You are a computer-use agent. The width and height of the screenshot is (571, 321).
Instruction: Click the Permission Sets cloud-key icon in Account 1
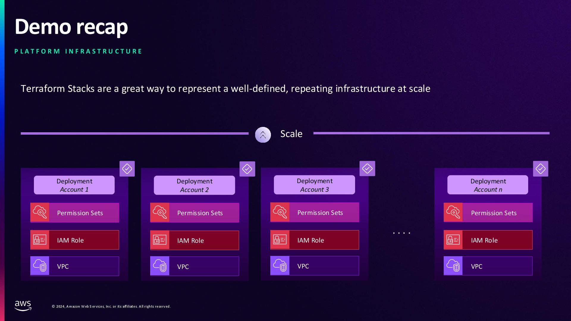[x=40, y=213]
